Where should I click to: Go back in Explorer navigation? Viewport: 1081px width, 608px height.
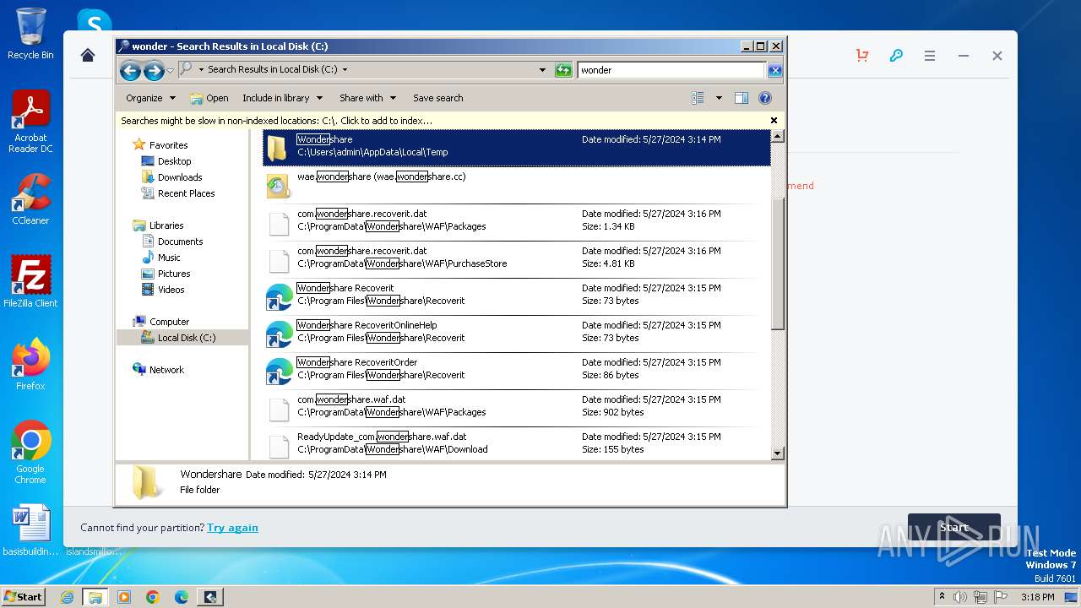click(x=130, y=71)
